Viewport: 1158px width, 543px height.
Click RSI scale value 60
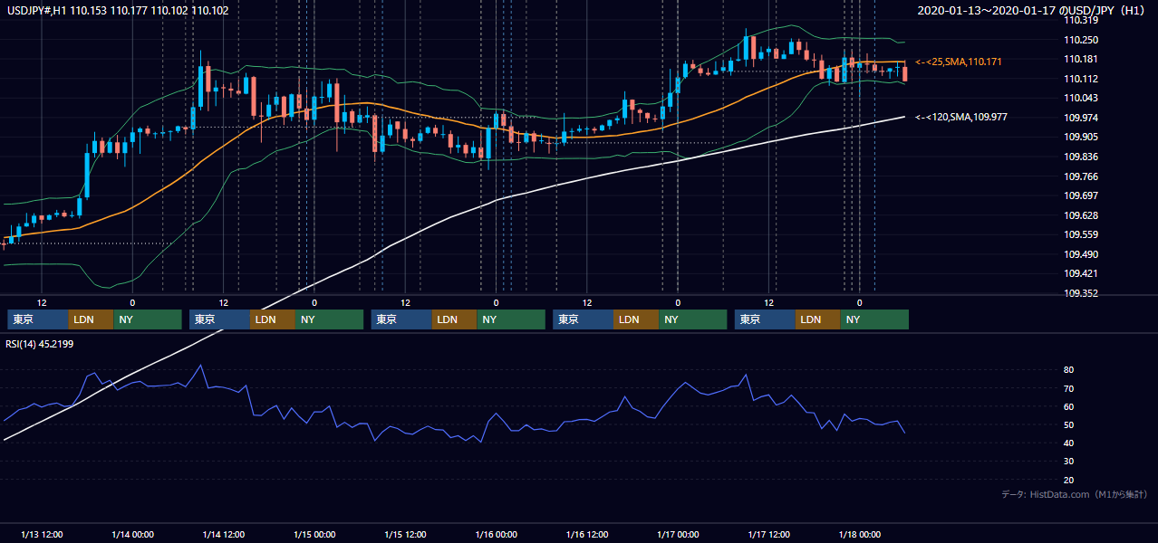coord(1069,406)
